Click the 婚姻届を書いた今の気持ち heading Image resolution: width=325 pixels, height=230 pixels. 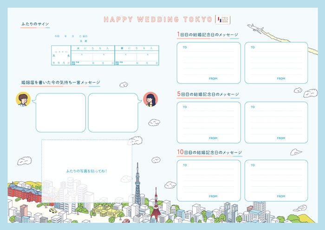point(60,83)
